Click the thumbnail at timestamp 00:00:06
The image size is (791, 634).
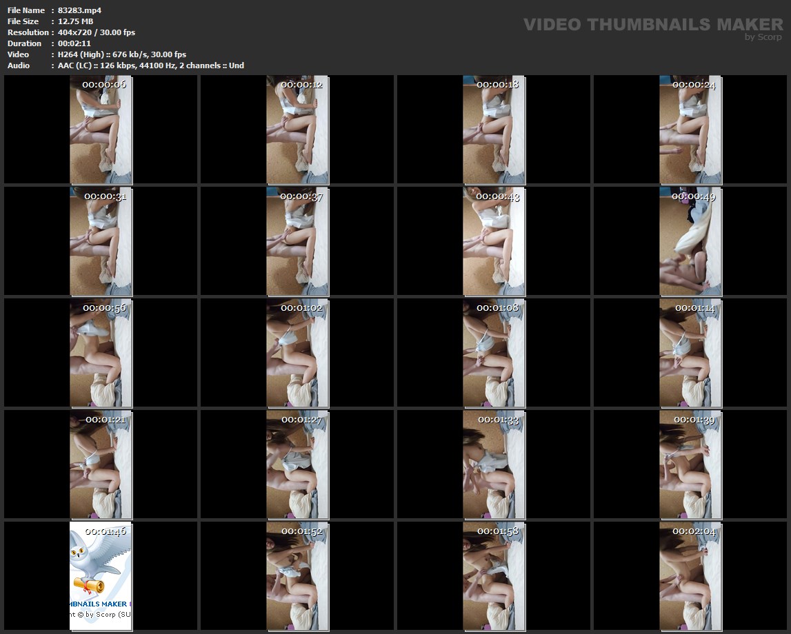point(101,130)
